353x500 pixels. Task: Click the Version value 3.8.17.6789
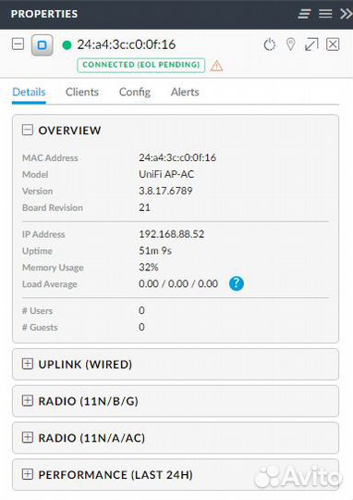[x=165, y=191]
